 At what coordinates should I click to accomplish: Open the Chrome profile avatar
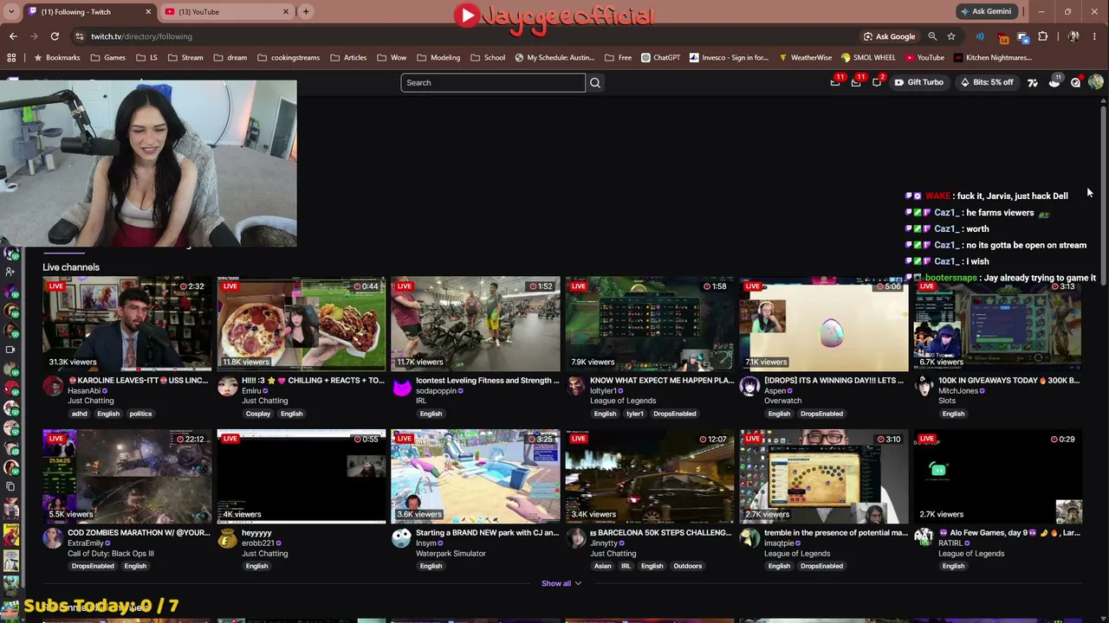click(1073, 36)
